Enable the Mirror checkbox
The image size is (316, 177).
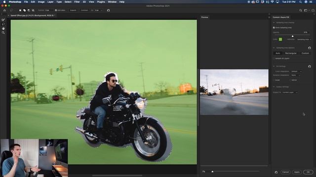click(290, 80)
